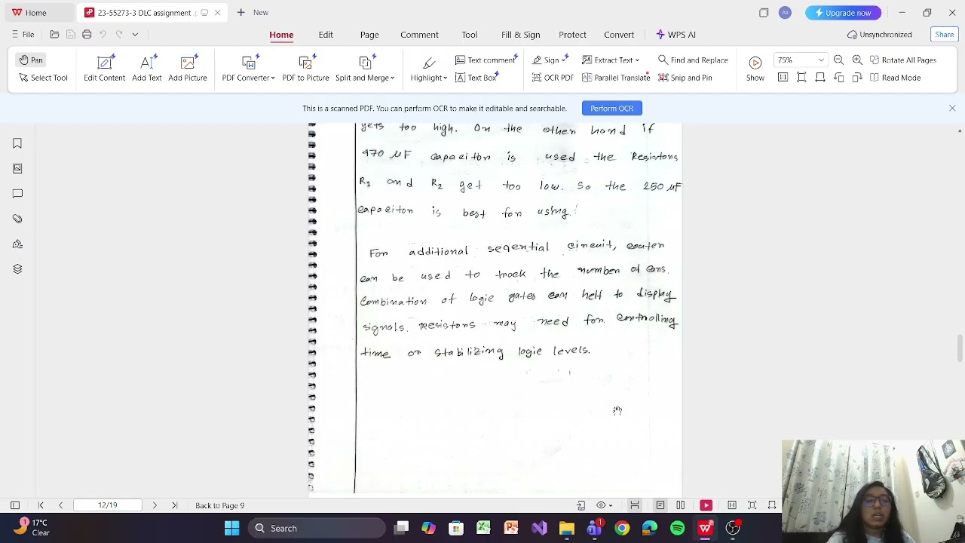The height and width of the screenshot is (543, 965).
Task: Set actual size 1:1 view
Action: pos(783,78)
